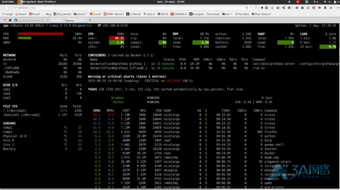Click the red M tray icon

[298, 2]
